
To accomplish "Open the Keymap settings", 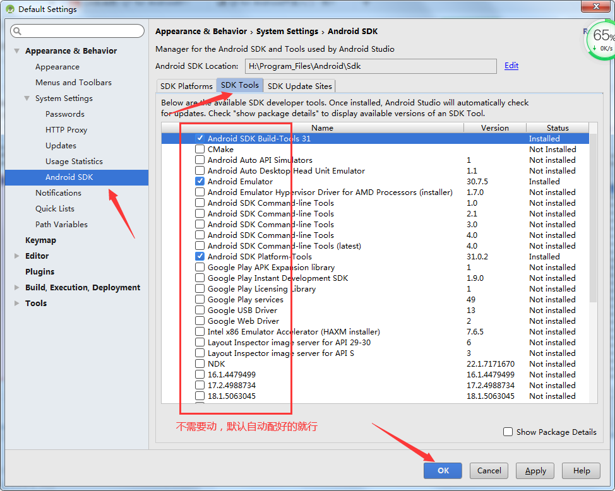I will pyautogui.click(x=41, y=240).
